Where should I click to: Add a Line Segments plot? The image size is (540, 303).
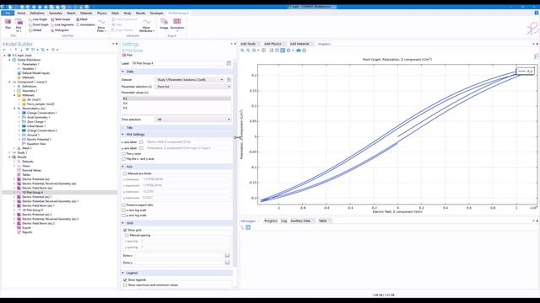pyautogui.click(x=62, y=24)
